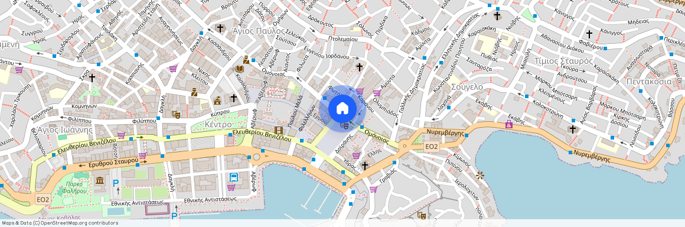Click the Ερμού street label
Image resolution: width=685 pixels, height=227 pixels.
[321, 119]
